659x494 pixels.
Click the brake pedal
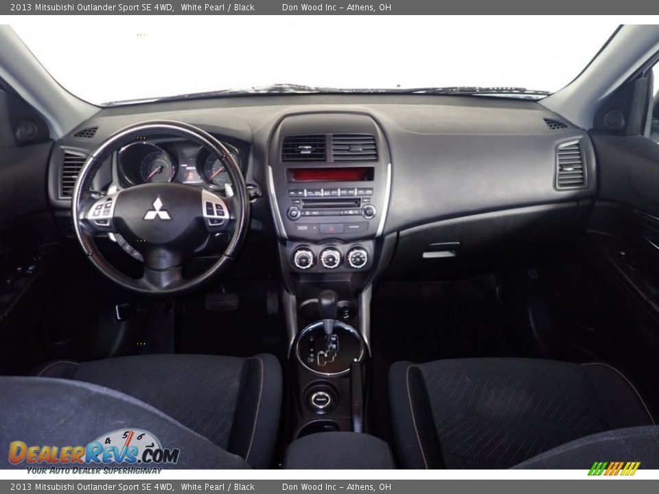222,301
